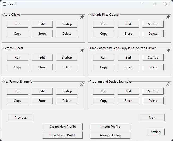Click the KeyTik app icon in title bar
Screen dimensions: 173x141
coord(5,4)
